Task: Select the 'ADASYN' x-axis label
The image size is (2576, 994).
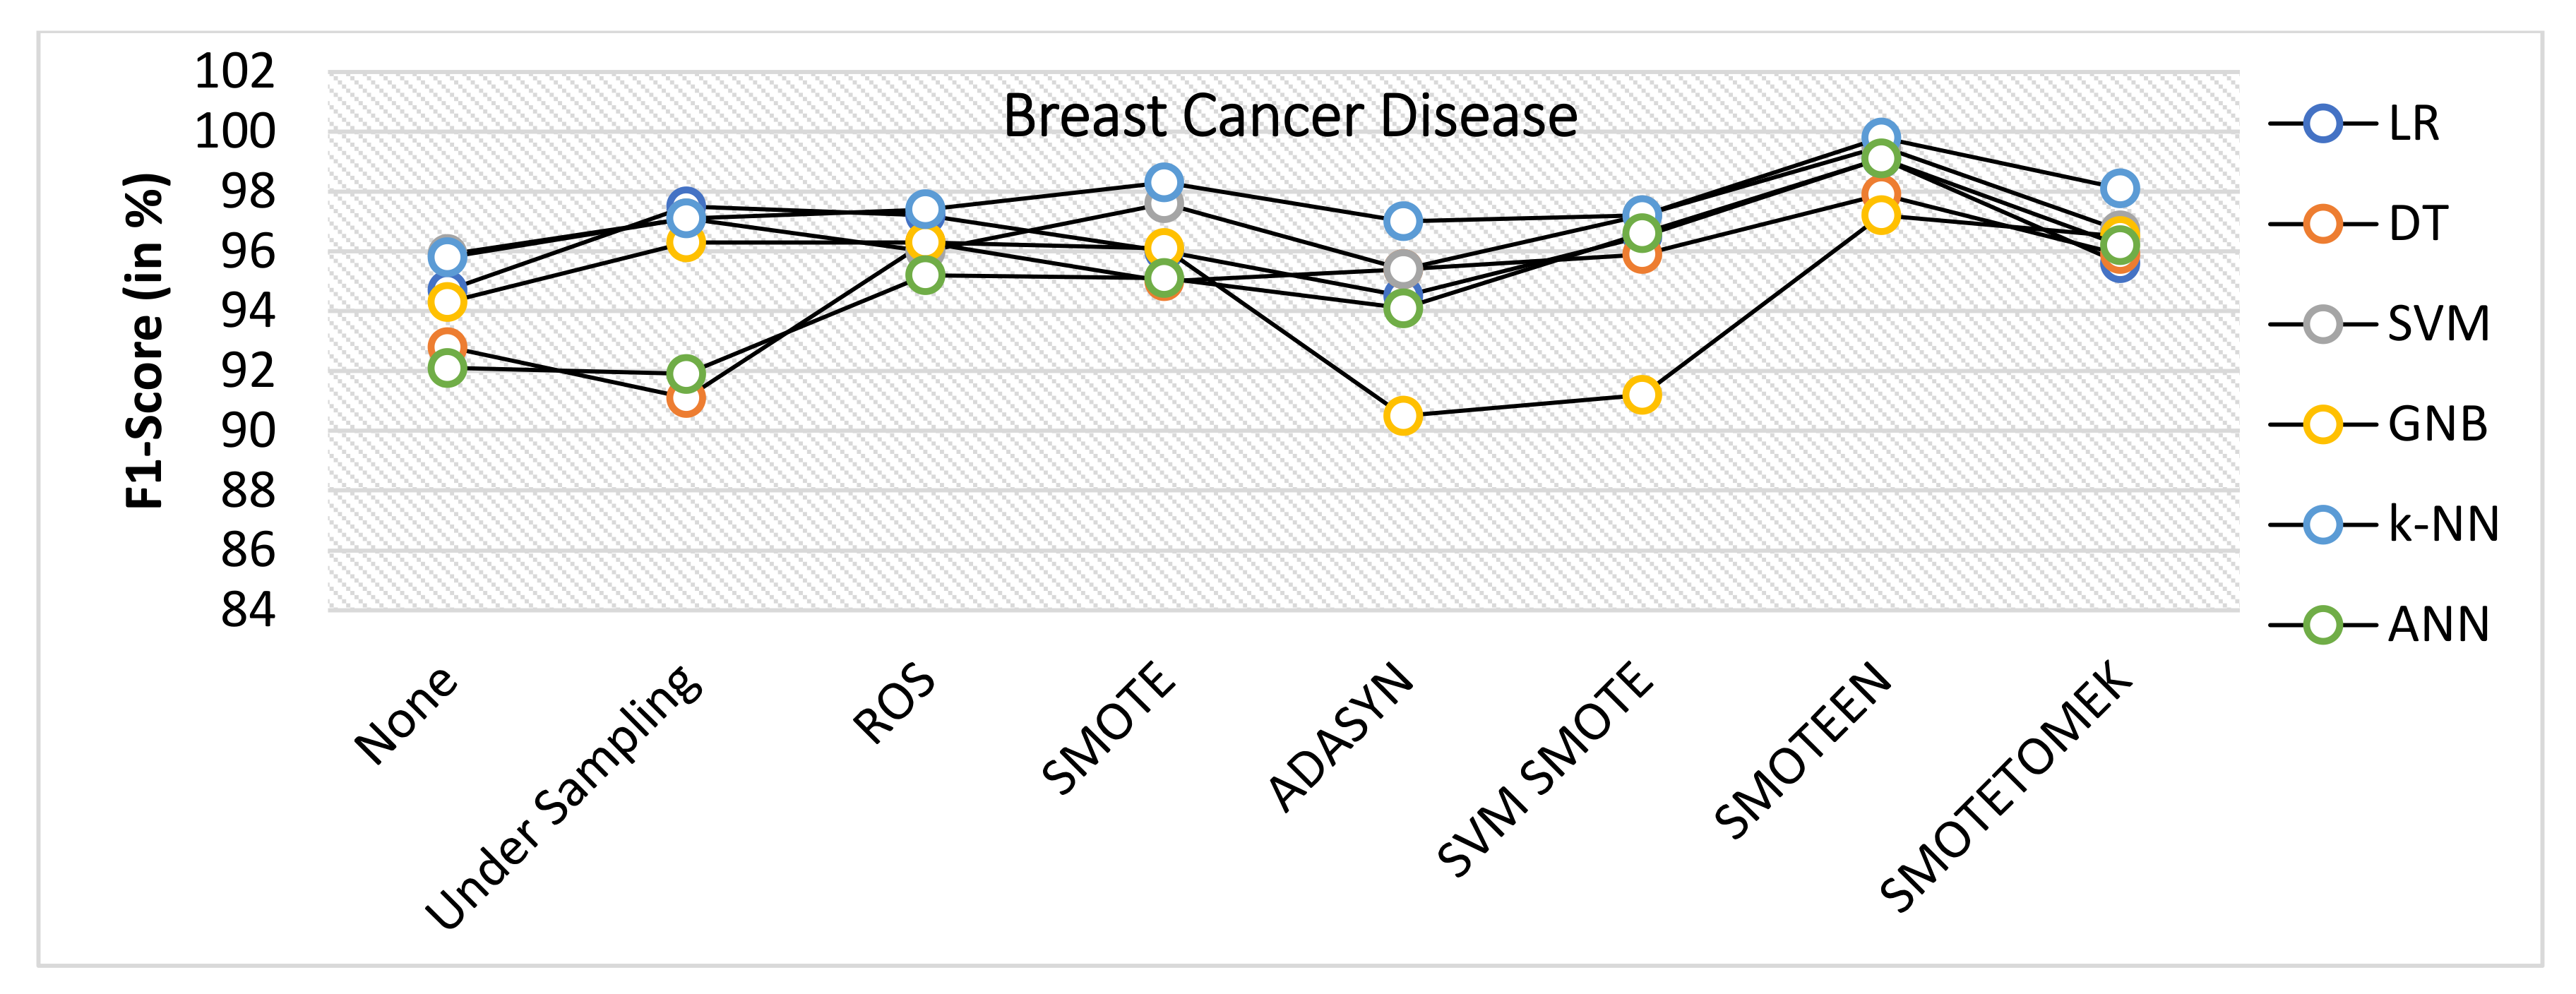Action: (1341, 736)
